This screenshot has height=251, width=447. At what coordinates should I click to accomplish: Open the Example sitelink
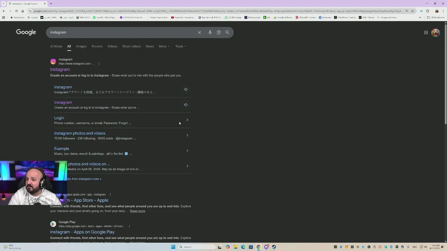click(61, 149)
